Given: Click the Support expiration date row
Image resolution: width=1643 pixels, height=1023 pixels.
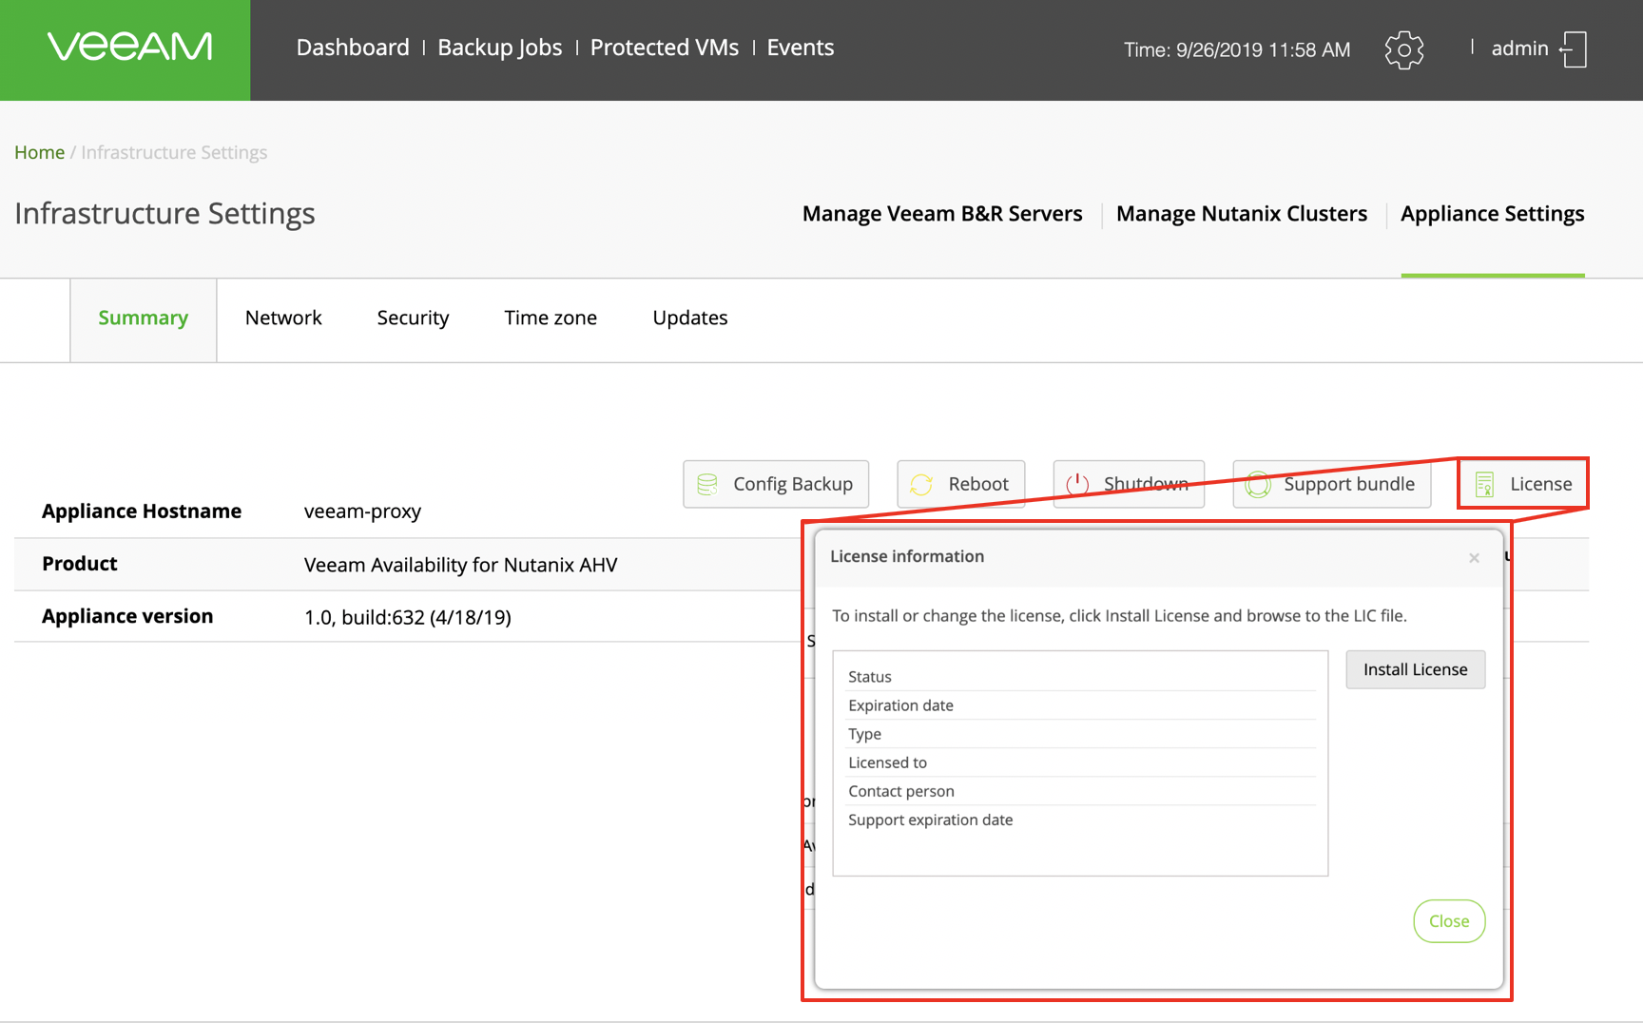Looking at the screenshot, I should [x=1080, y=820].
